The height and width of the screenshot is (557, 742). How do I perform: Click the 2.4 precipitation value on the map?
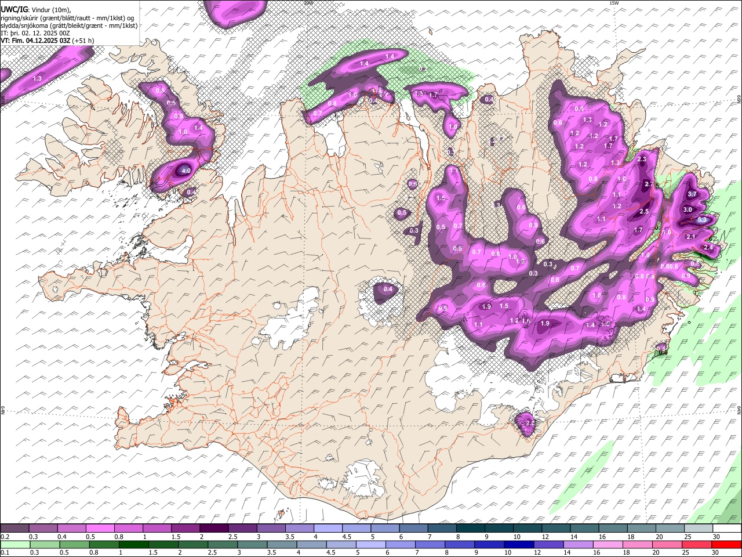click(708, 247)
